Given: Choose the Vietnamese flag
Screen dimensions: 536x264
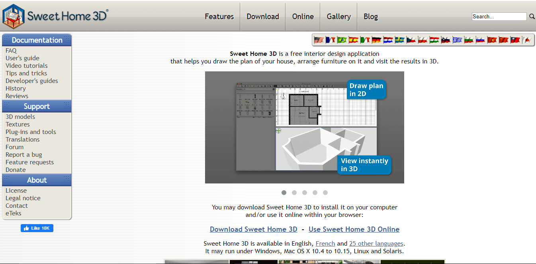Looking at the screenshot, I should 492,40.
